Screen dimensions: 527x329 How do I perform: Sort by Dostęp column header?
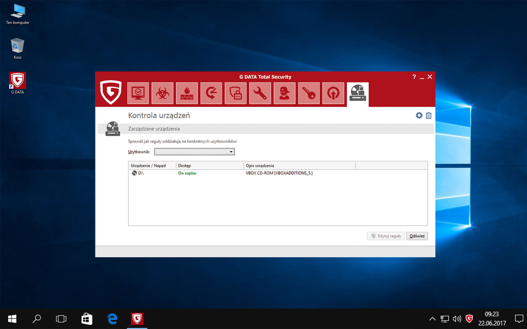pyautogui.click(x=210, y=165)
